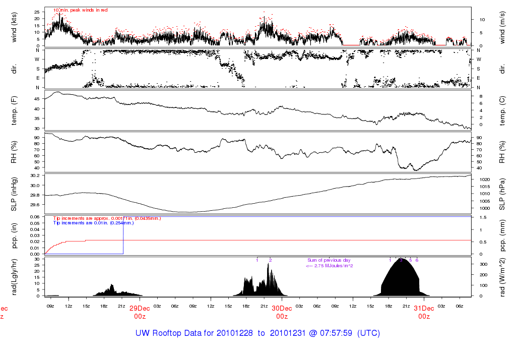Screen dimensions: 516x353
Task: Click the '30Dec' date marker
Action: [282, 309]
